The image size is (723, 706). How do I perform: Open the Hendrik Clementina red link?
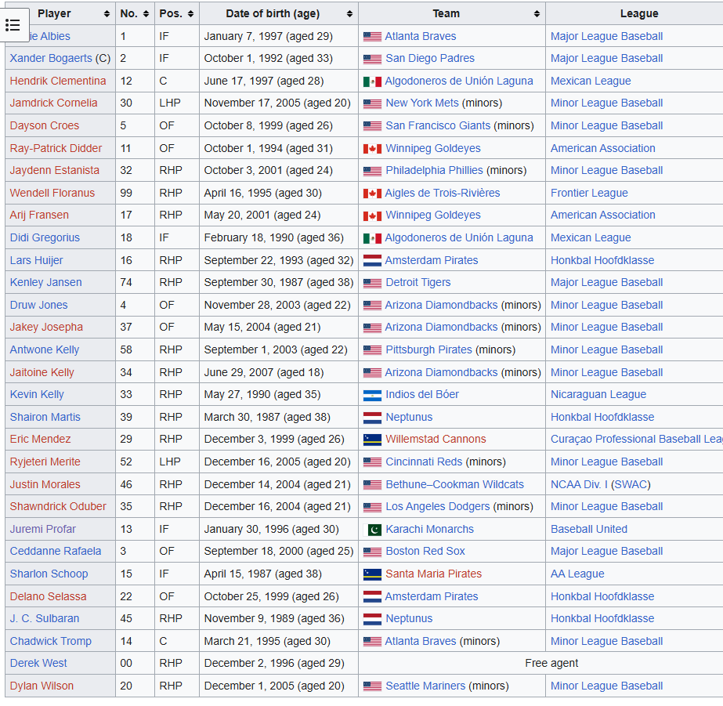click(x=58, y=81)
